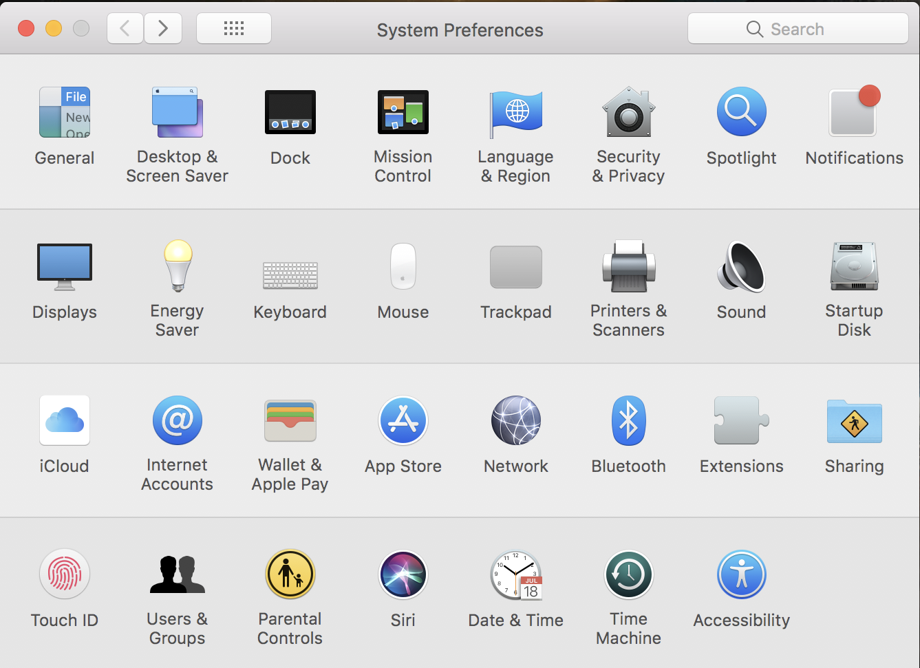Click the Search field in toolbar
The height and width of the screenshot is (668, 920).
pos(798,29)
